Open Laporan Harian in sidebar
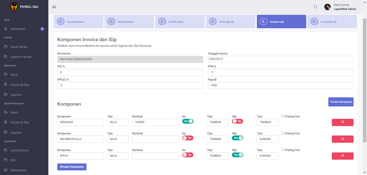The width and height of the screenshot is (367, 175). (21, 57)
